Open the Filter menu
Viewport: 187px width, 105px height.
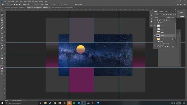[x=30, y=1]
